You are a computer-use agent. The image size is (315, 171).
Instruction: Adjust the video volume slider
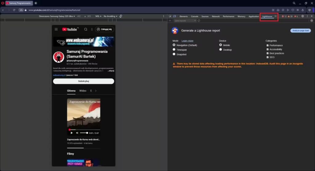[84, 133]
